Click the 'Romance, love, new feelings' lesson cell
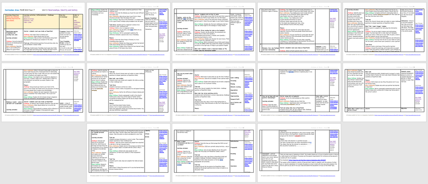The height and width of the screenshot is (184, 428). tap(270, 49)
